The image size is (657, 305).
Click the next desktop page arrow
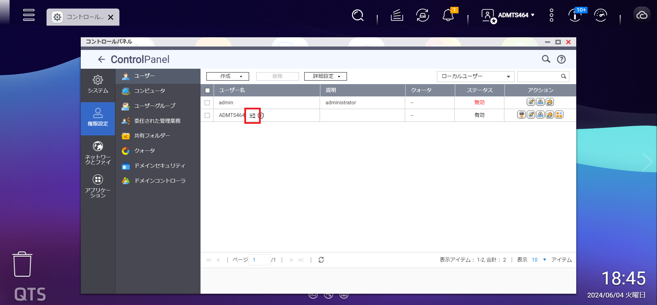point(647,162)
